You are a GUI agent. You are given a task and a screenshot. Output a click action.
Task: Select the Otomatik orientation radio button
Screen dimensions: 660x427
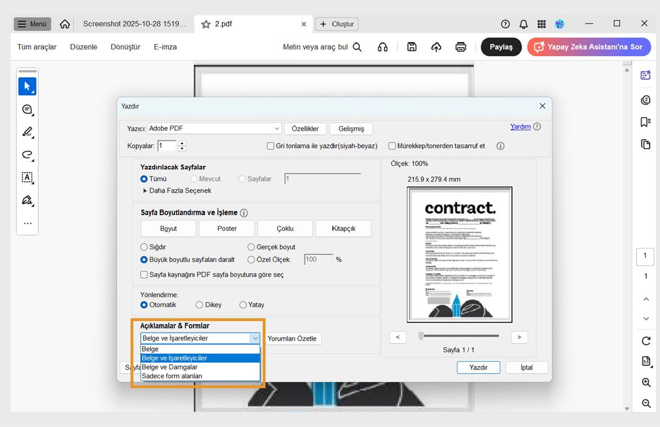pyautogui.click(x=144, y=305)
